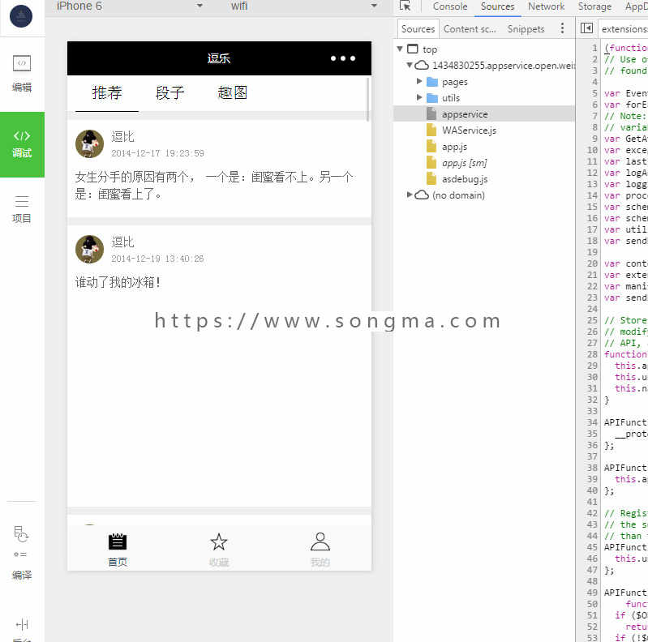This screenshot has width=648, height=642.
Task: Click the user avatar at sidebar top
Action: tap(21, 16)
